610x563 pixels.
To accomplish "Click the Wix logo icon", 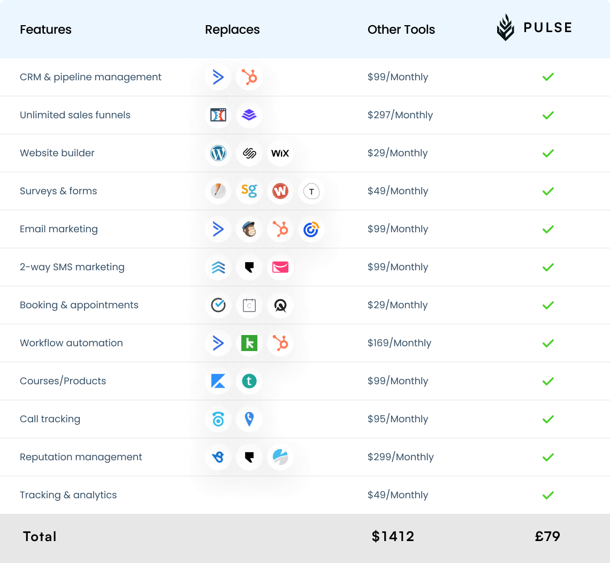I will tap(280, 153).
